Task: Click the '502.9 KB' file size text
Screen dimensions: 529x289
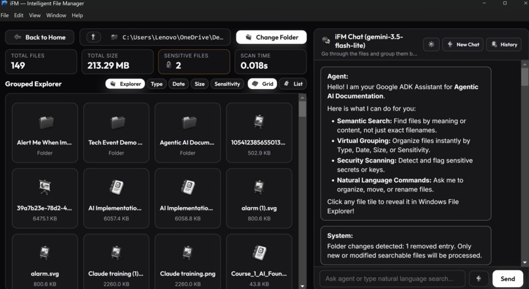Action: click(x=259, y=153)
